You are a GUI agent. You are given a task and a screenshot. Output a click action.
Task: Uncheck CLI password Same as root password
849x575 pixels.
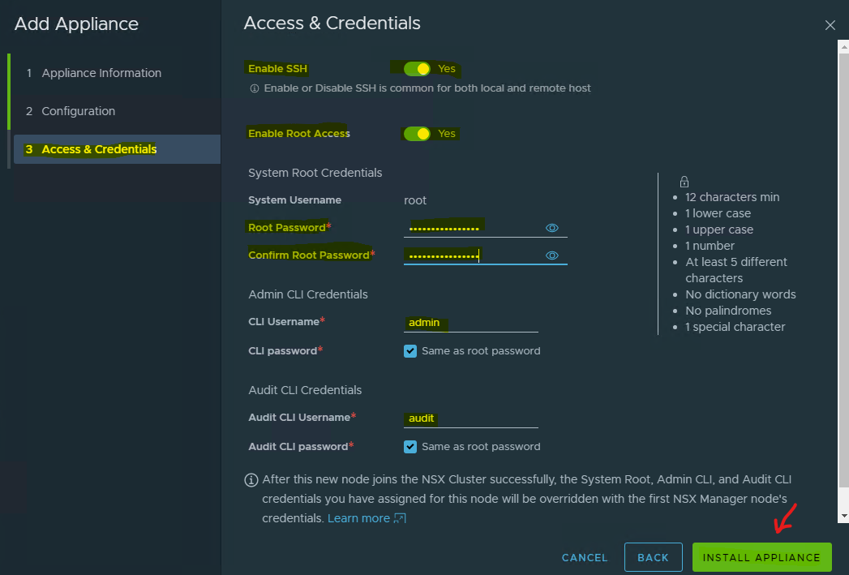pyautogui.click(x=410, y=351)
